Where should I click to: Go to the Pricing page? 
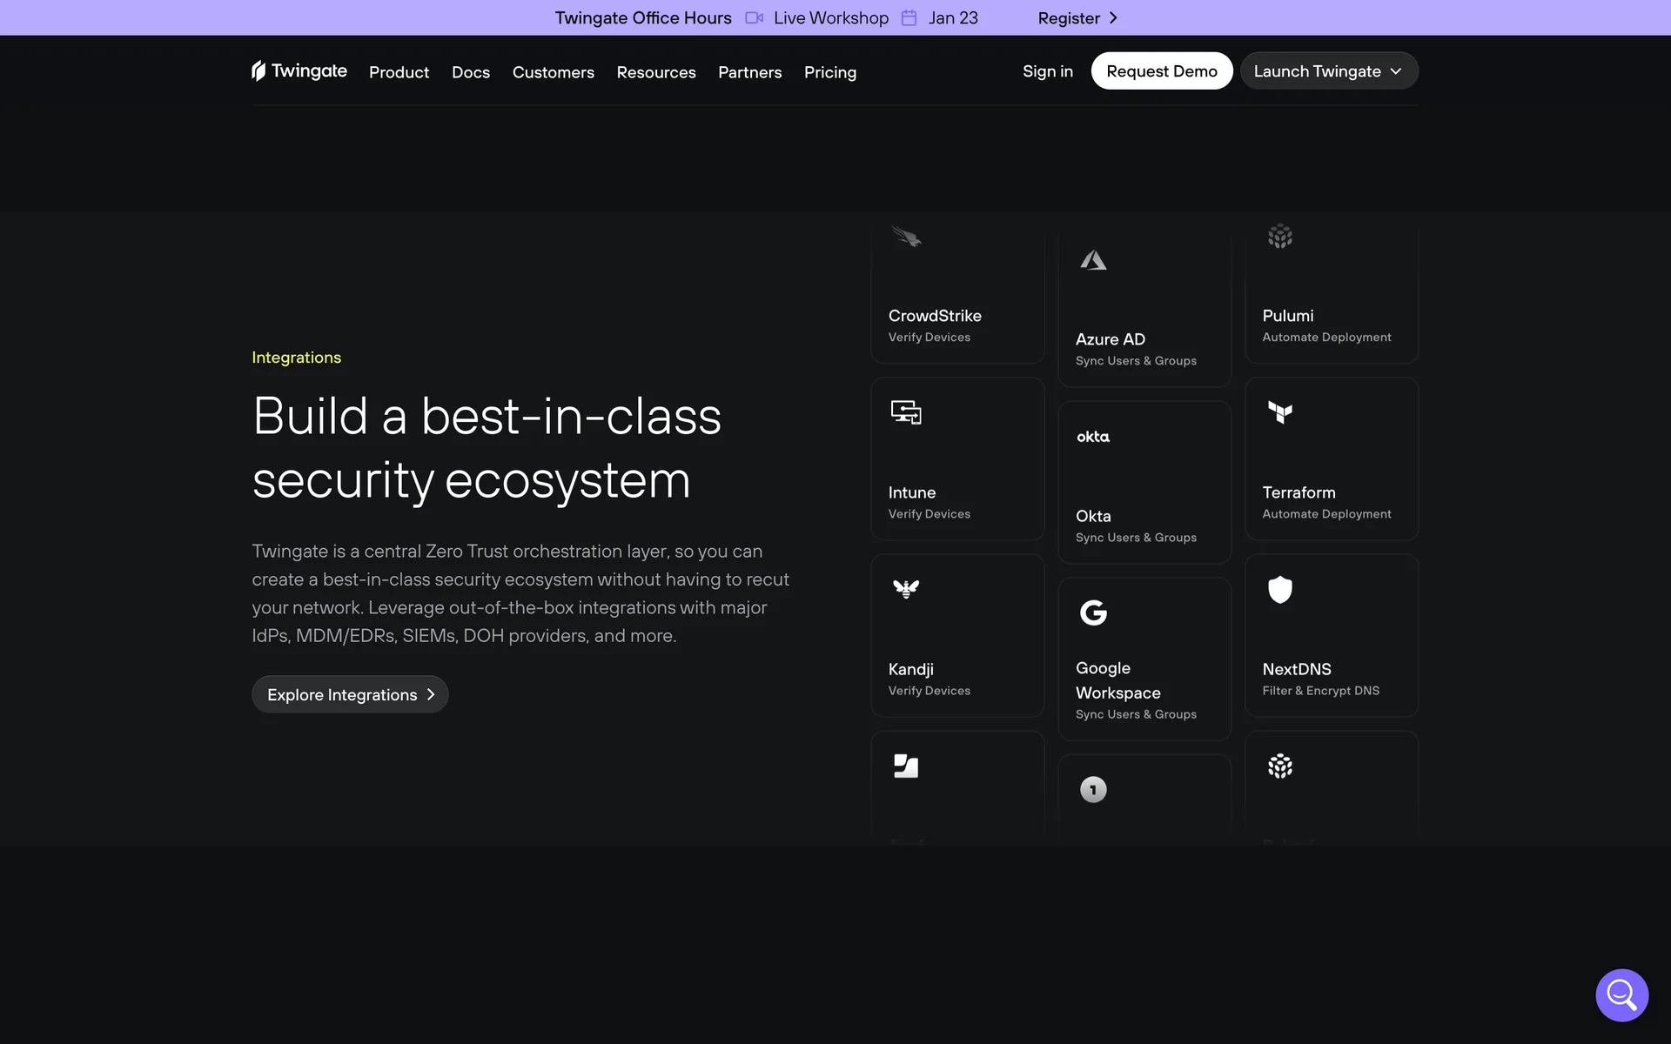(829, 72)
